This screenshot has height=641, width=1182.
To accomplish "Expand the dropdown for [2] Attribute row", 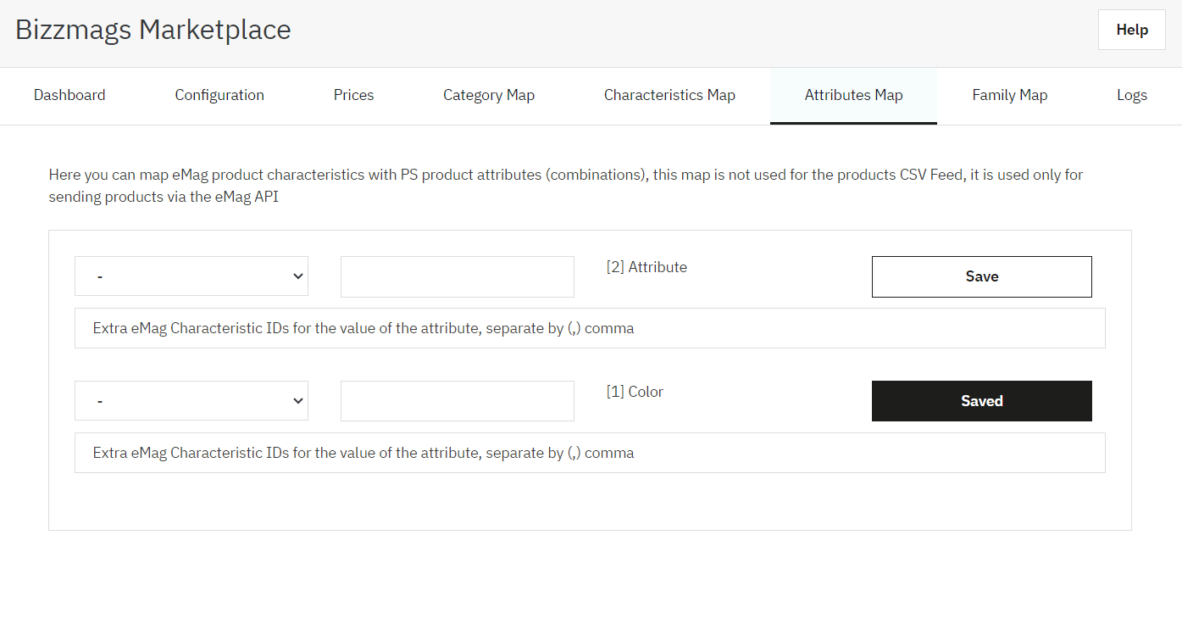I will (191, 276).
